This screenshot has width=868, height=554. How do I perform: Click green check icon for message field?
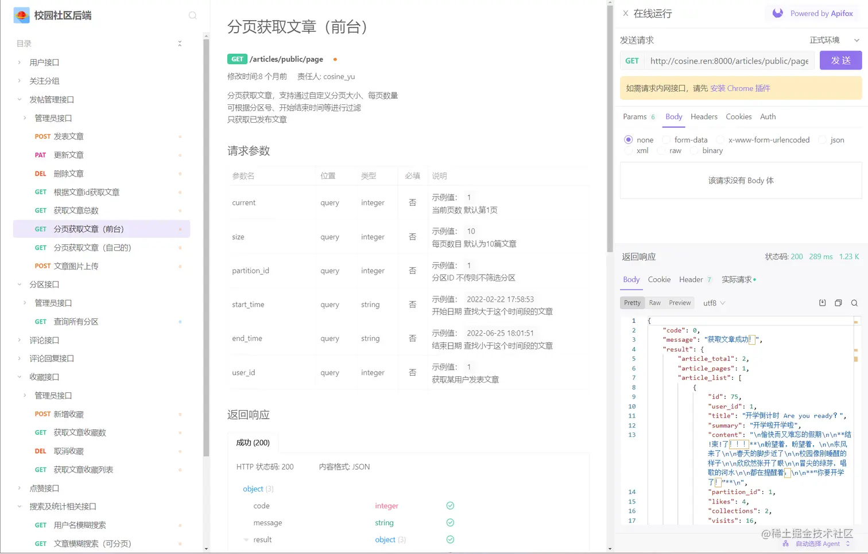[x=450, y=522]
